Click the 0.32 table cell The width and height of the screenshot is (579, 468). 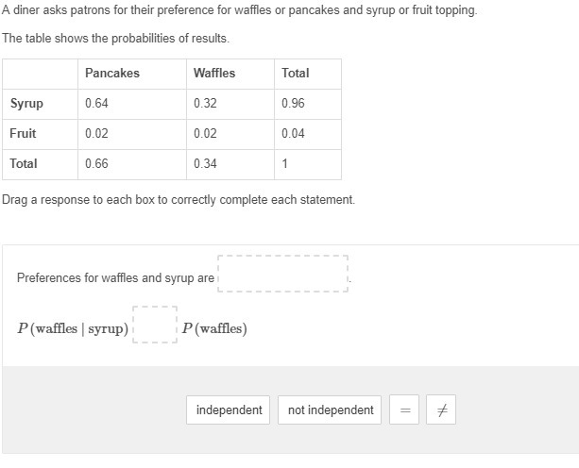[205, 104]
